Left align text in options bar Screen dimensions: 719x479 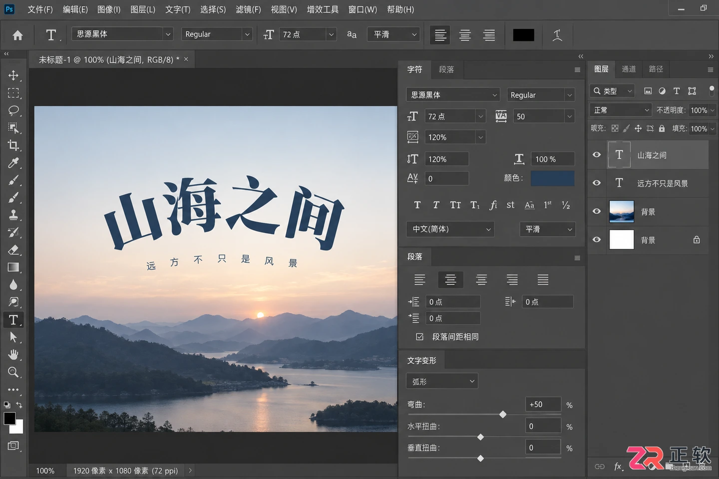tap(440, 35)
